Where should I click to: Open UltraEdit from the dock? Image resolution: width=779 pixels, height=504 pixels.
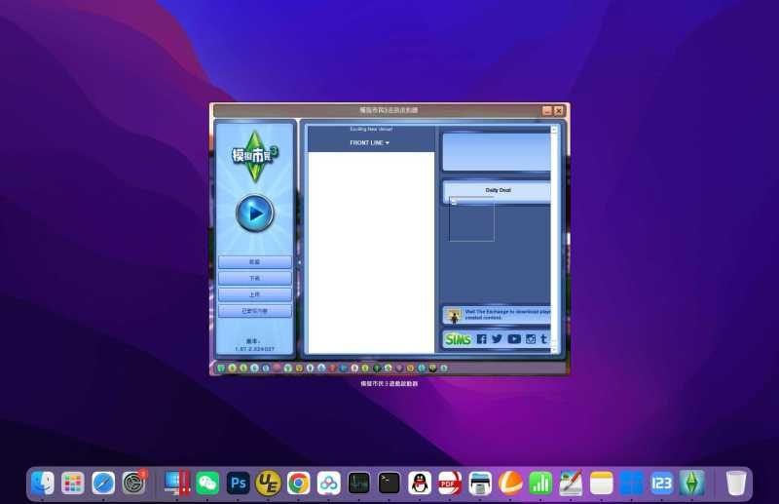269,484
